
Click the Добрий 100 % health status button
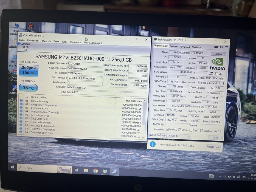[29, 70]
